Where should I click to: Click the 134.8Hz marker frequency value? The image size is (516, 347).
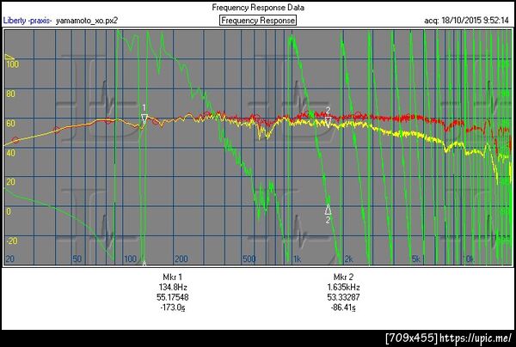pyautogui.click(x=173, y=287)
